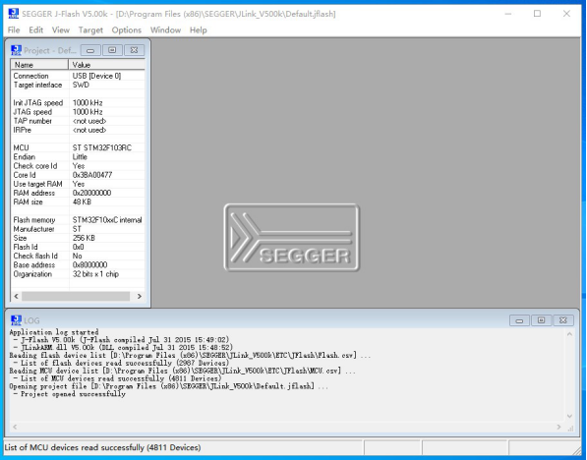Viewport: 587px width, 460px height.
Task: Select the Manufacturer row
Action: [78, 229]
